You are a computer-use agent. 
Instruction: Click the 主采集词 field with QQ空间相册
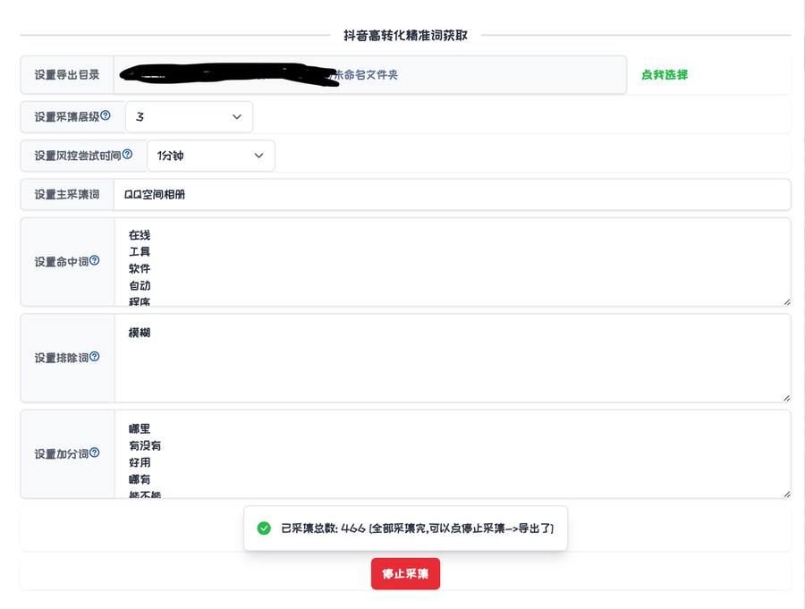coord(452,195)
